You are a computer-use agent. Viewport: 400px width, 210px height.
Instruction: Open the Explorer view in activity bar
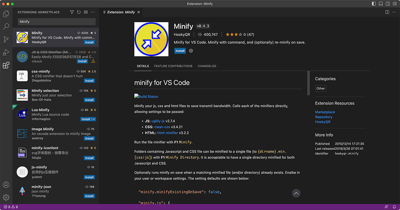6,14
